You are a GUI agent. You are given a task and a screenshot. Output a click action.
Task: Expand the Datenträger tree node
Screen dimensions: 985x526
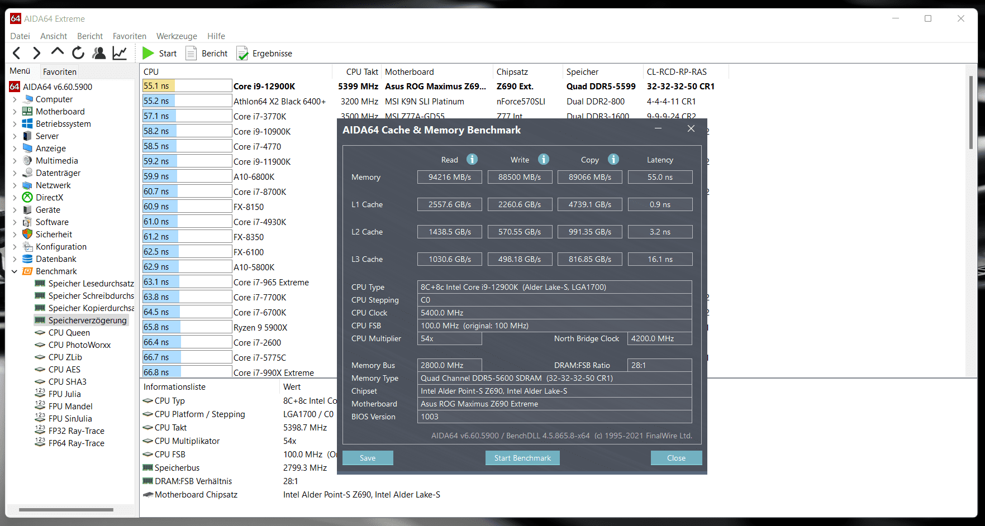(15, 173)
